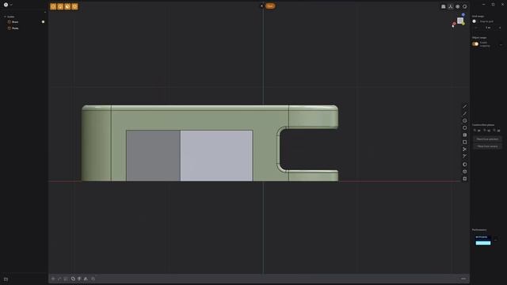Click the second icon in the bottom viewport bar
The height and width of the screenshot is (285, 507).
coord(59,279)
